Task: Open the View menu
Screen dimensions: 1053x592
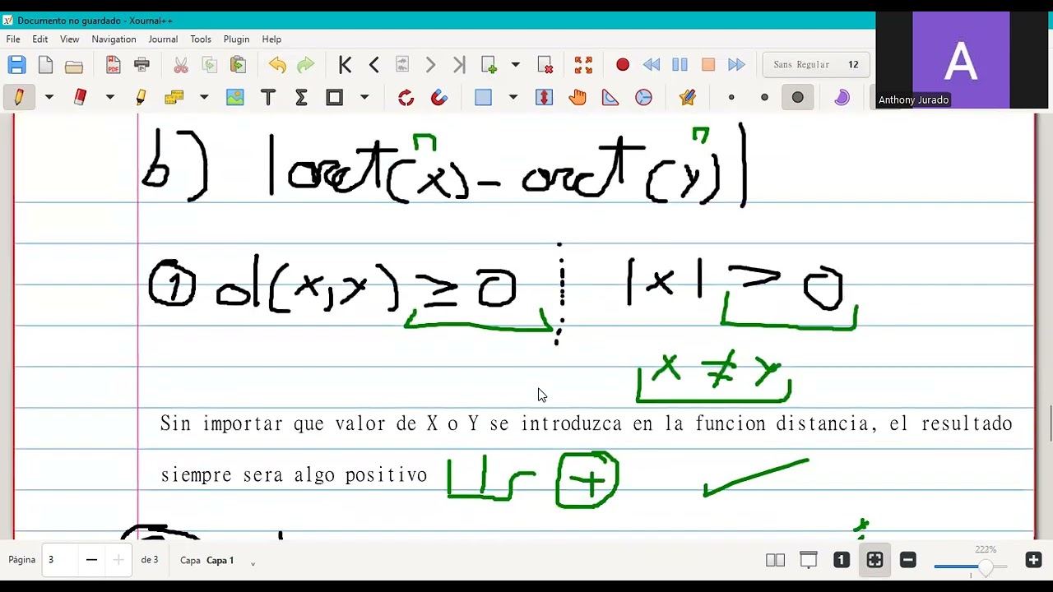Action: coord(69,39)
